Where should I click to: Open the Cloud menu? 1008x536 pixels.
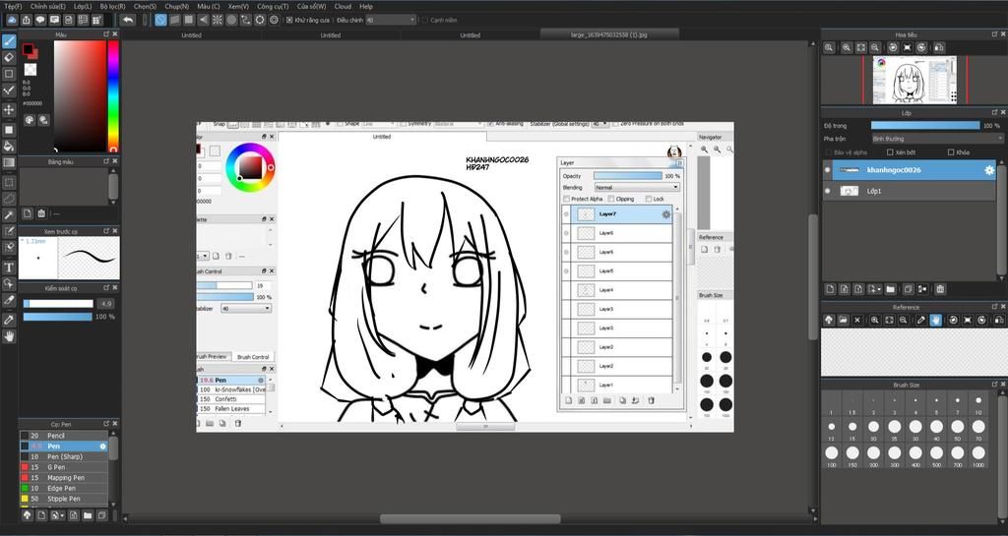[343, 7]
